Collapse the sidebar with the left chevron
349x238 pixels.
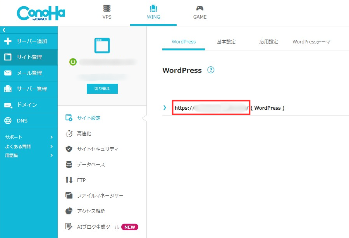click(x=4, y=30)
